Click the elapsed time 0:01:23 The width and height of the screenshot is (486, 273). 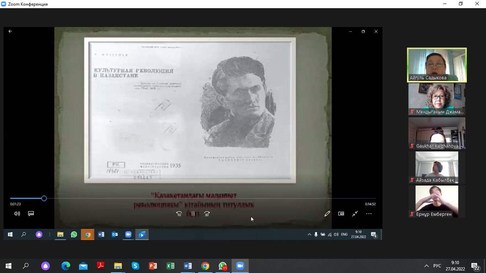(15, 204)
